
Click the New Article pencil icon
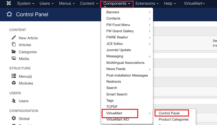(14, 38)
